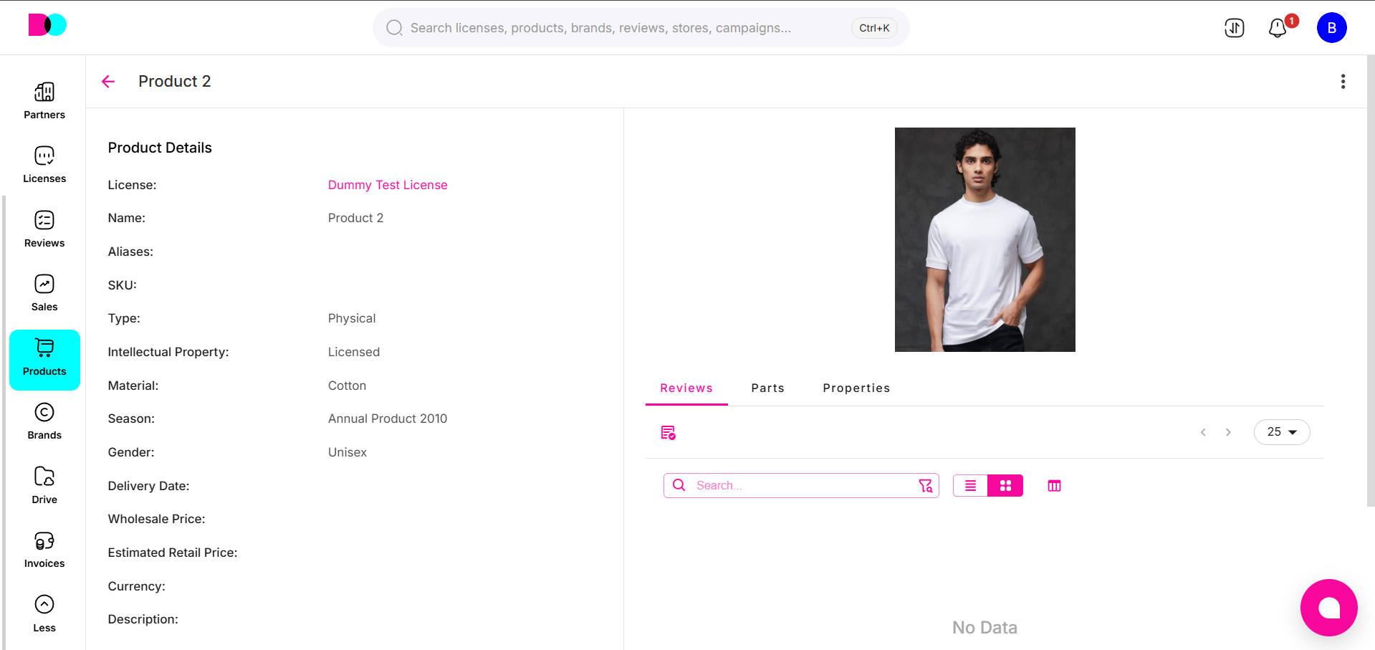The image size is (1375, 650).
Task: Toggle the column settings icon
Action: pyautogui.click(x=1054, y=486)
